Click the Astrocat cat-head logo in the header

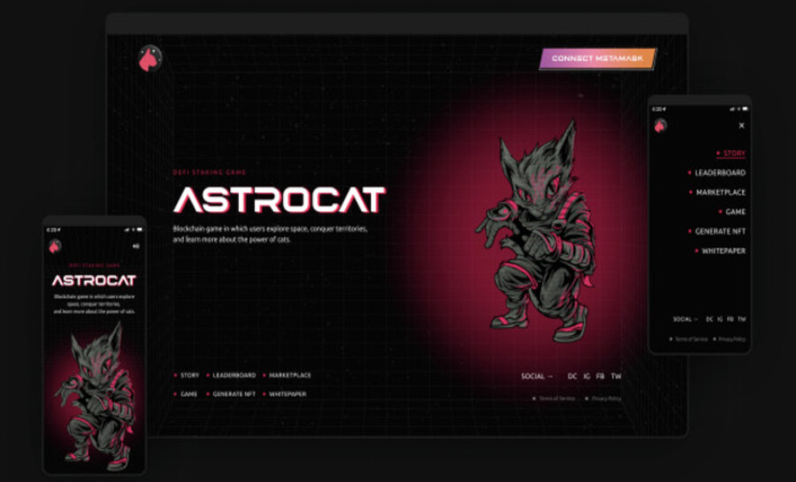click(150, 58)
